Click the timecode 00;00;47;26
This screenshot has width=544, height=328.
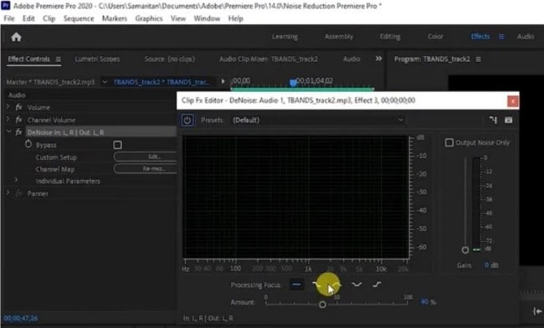click(x=21, y=318)
